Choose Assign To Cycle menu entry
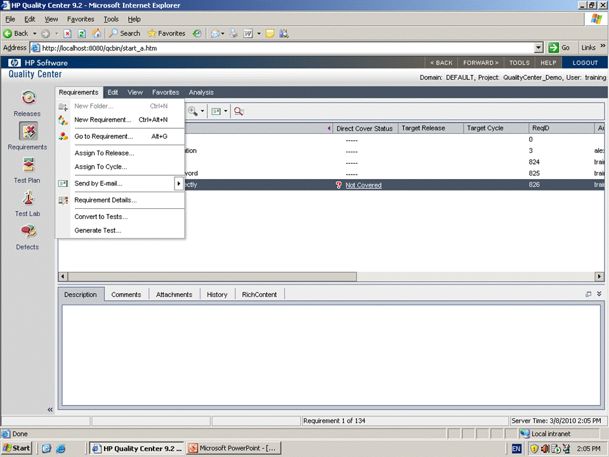The width and height of the screenshot is (609, 457). click(121, 167)
